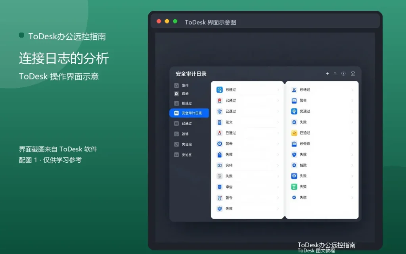Click the shield clock icon beside 失败
This screenshot has width=406, height=254.
[x=294, y=154]
